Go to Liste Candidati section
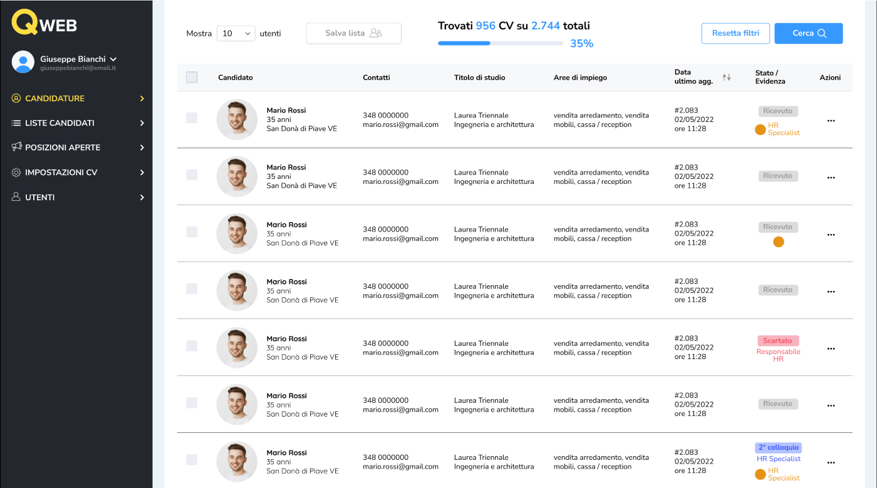The image size is (877, 488). pyautogui.click(x=60, y=123)
